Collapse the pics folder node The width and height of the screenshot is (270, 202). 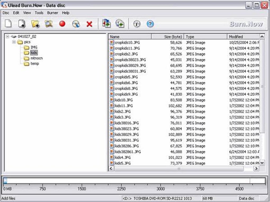(14, 42)
